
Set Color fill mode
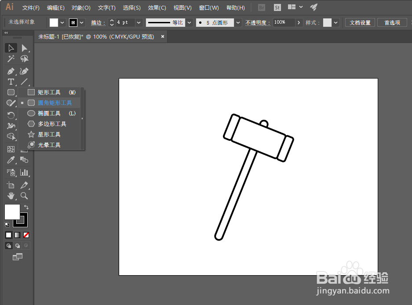coord(9,235)
